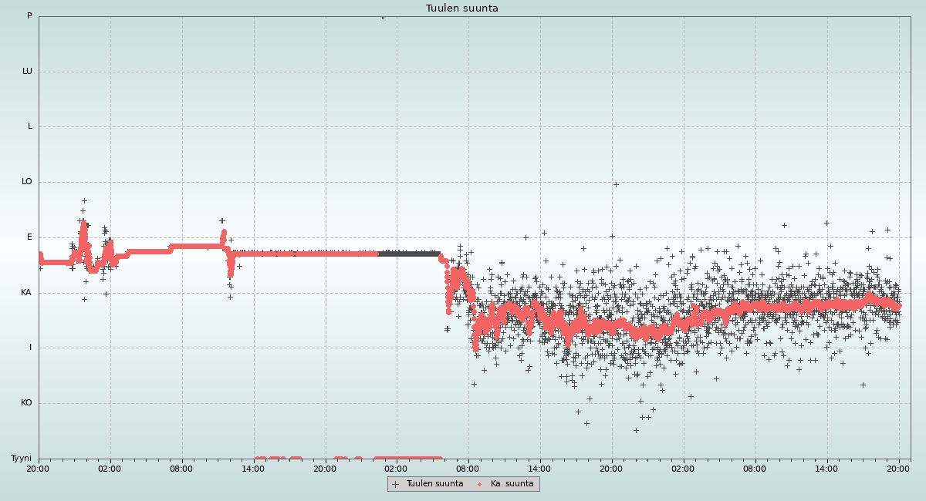Image resolution: width=926 pixels, height=501 pixels.
Task: Click the chart title 'Tuulen suunta'
Action: click(x=462, y=8)
